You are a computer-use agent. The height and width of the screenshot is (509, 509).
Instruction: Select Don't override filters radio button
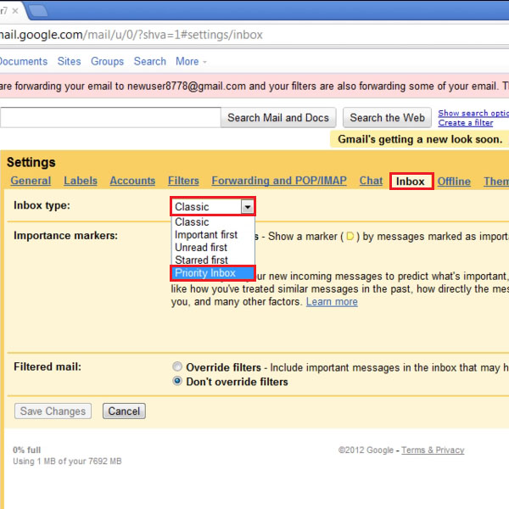click(x=177, y=380)
